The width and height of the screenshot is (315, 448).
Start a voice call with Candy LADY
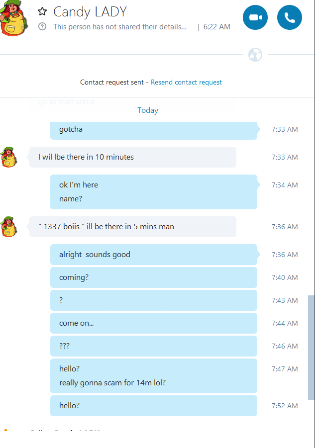[x=290, y=17]
